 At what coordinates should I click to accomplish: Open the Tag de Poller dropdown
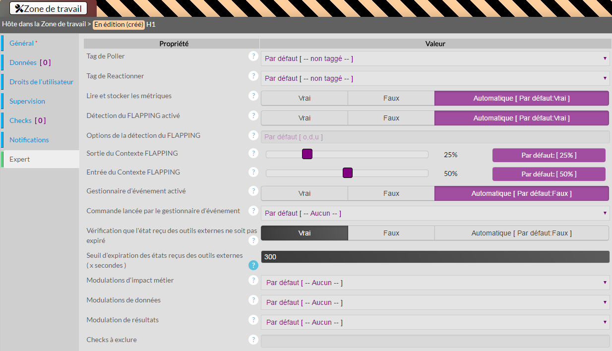(x=434, y=58)
